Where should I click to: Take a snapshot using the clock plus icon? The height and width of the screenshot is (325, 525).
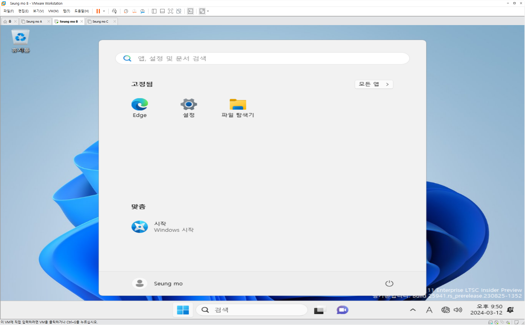pyautogui.click(x=126, y=11)
